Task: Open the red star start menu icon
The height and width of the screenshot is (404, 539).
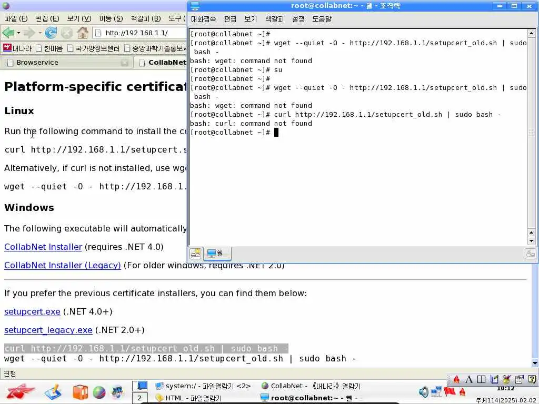Action: (x=19, y=392)
